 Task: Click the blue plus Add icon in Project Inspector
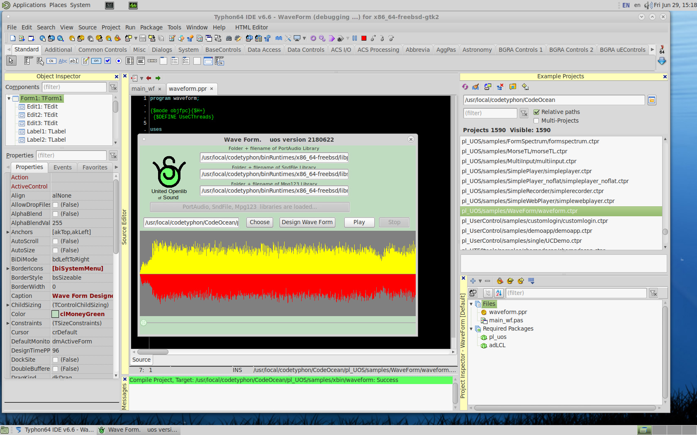tap(473, 281)
